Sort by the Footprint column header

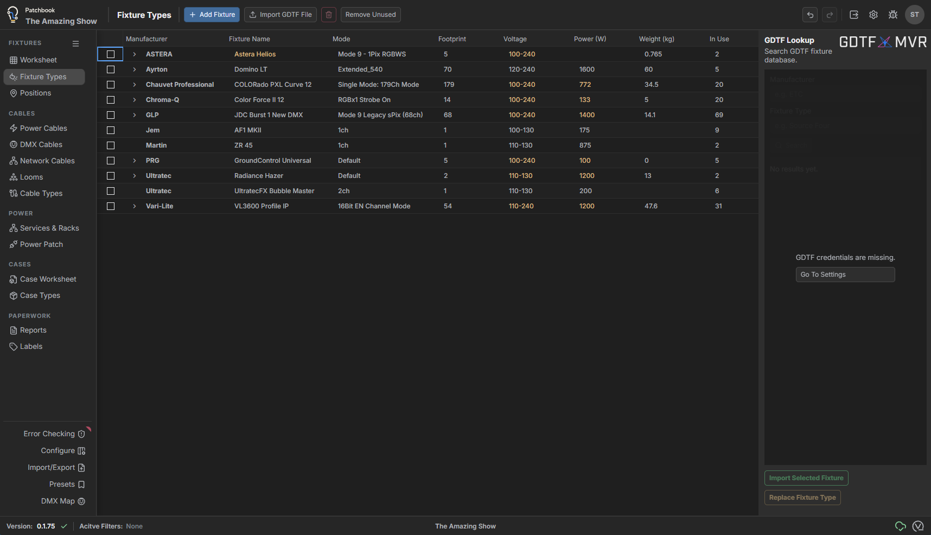tap(452, 39)
